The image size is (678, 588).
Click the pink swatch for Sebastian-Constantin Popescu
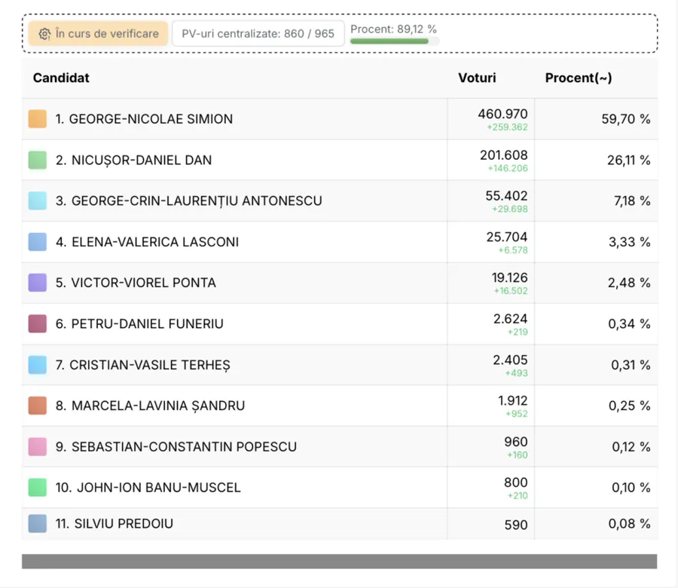point(38,446)
